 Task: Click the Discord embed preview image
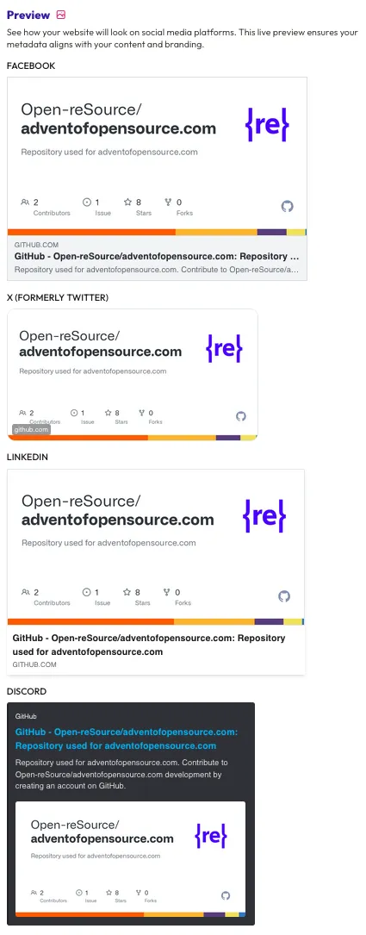[131, 858]
